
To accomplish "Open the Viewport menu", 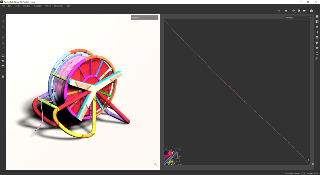I will pos(37,6).
